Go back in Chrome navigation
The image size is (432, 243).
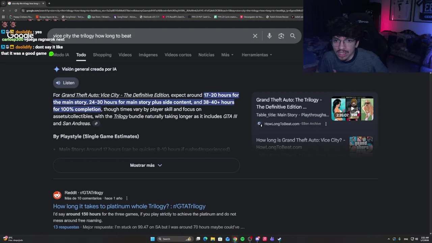click(3, 10)
